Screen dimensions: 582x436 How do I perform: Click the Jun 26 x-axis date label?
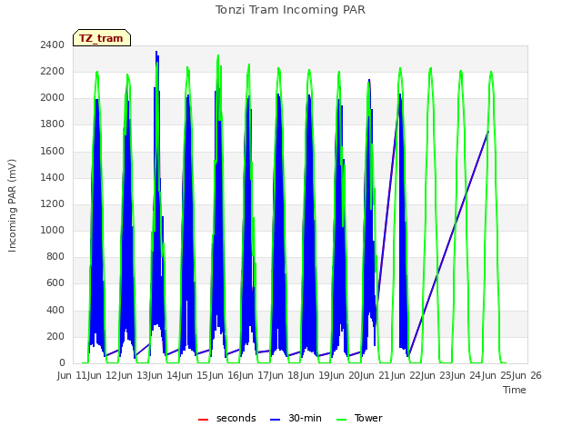pyautogui.click(x=525, y=375)
